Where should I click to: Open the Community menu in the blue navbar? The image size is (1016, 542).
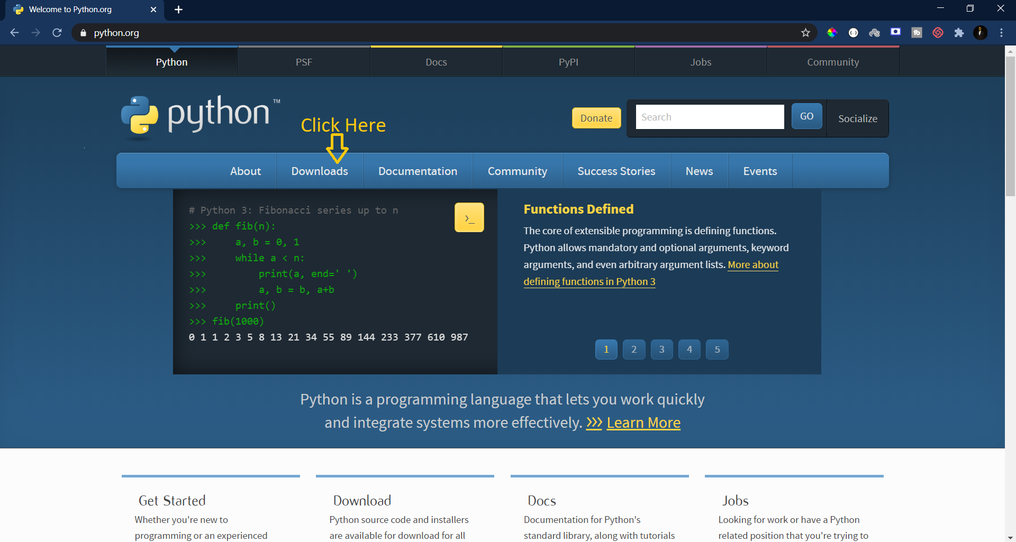[x=518, y=171]
